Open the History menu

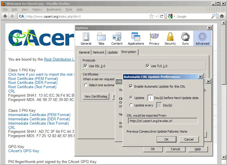tap(37, 9)
